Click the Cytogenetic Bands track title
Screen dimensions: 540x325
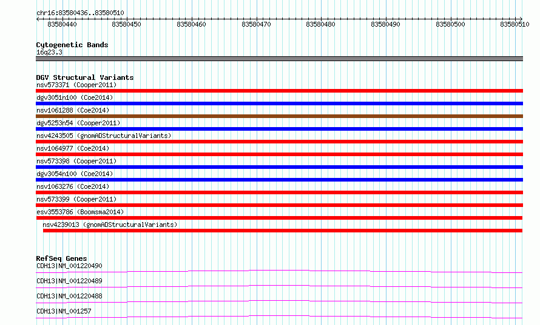(72, 45)
